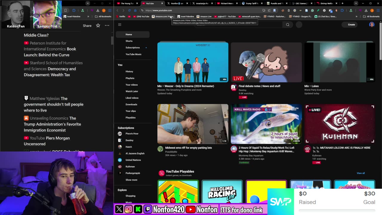Switch to the Nonfon X tab

point(177,3)
